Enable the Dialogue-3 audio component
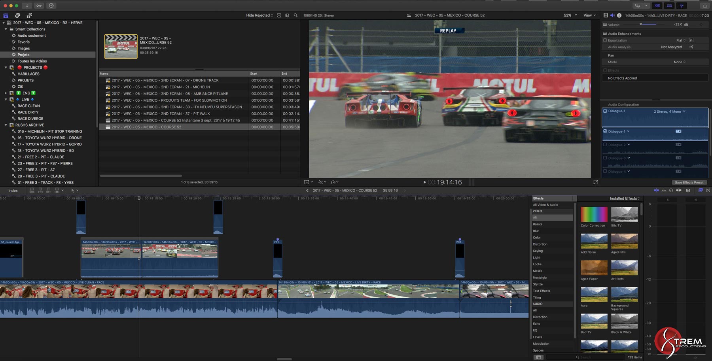This screenshot has width=712, height=361. tap(605, 158)
